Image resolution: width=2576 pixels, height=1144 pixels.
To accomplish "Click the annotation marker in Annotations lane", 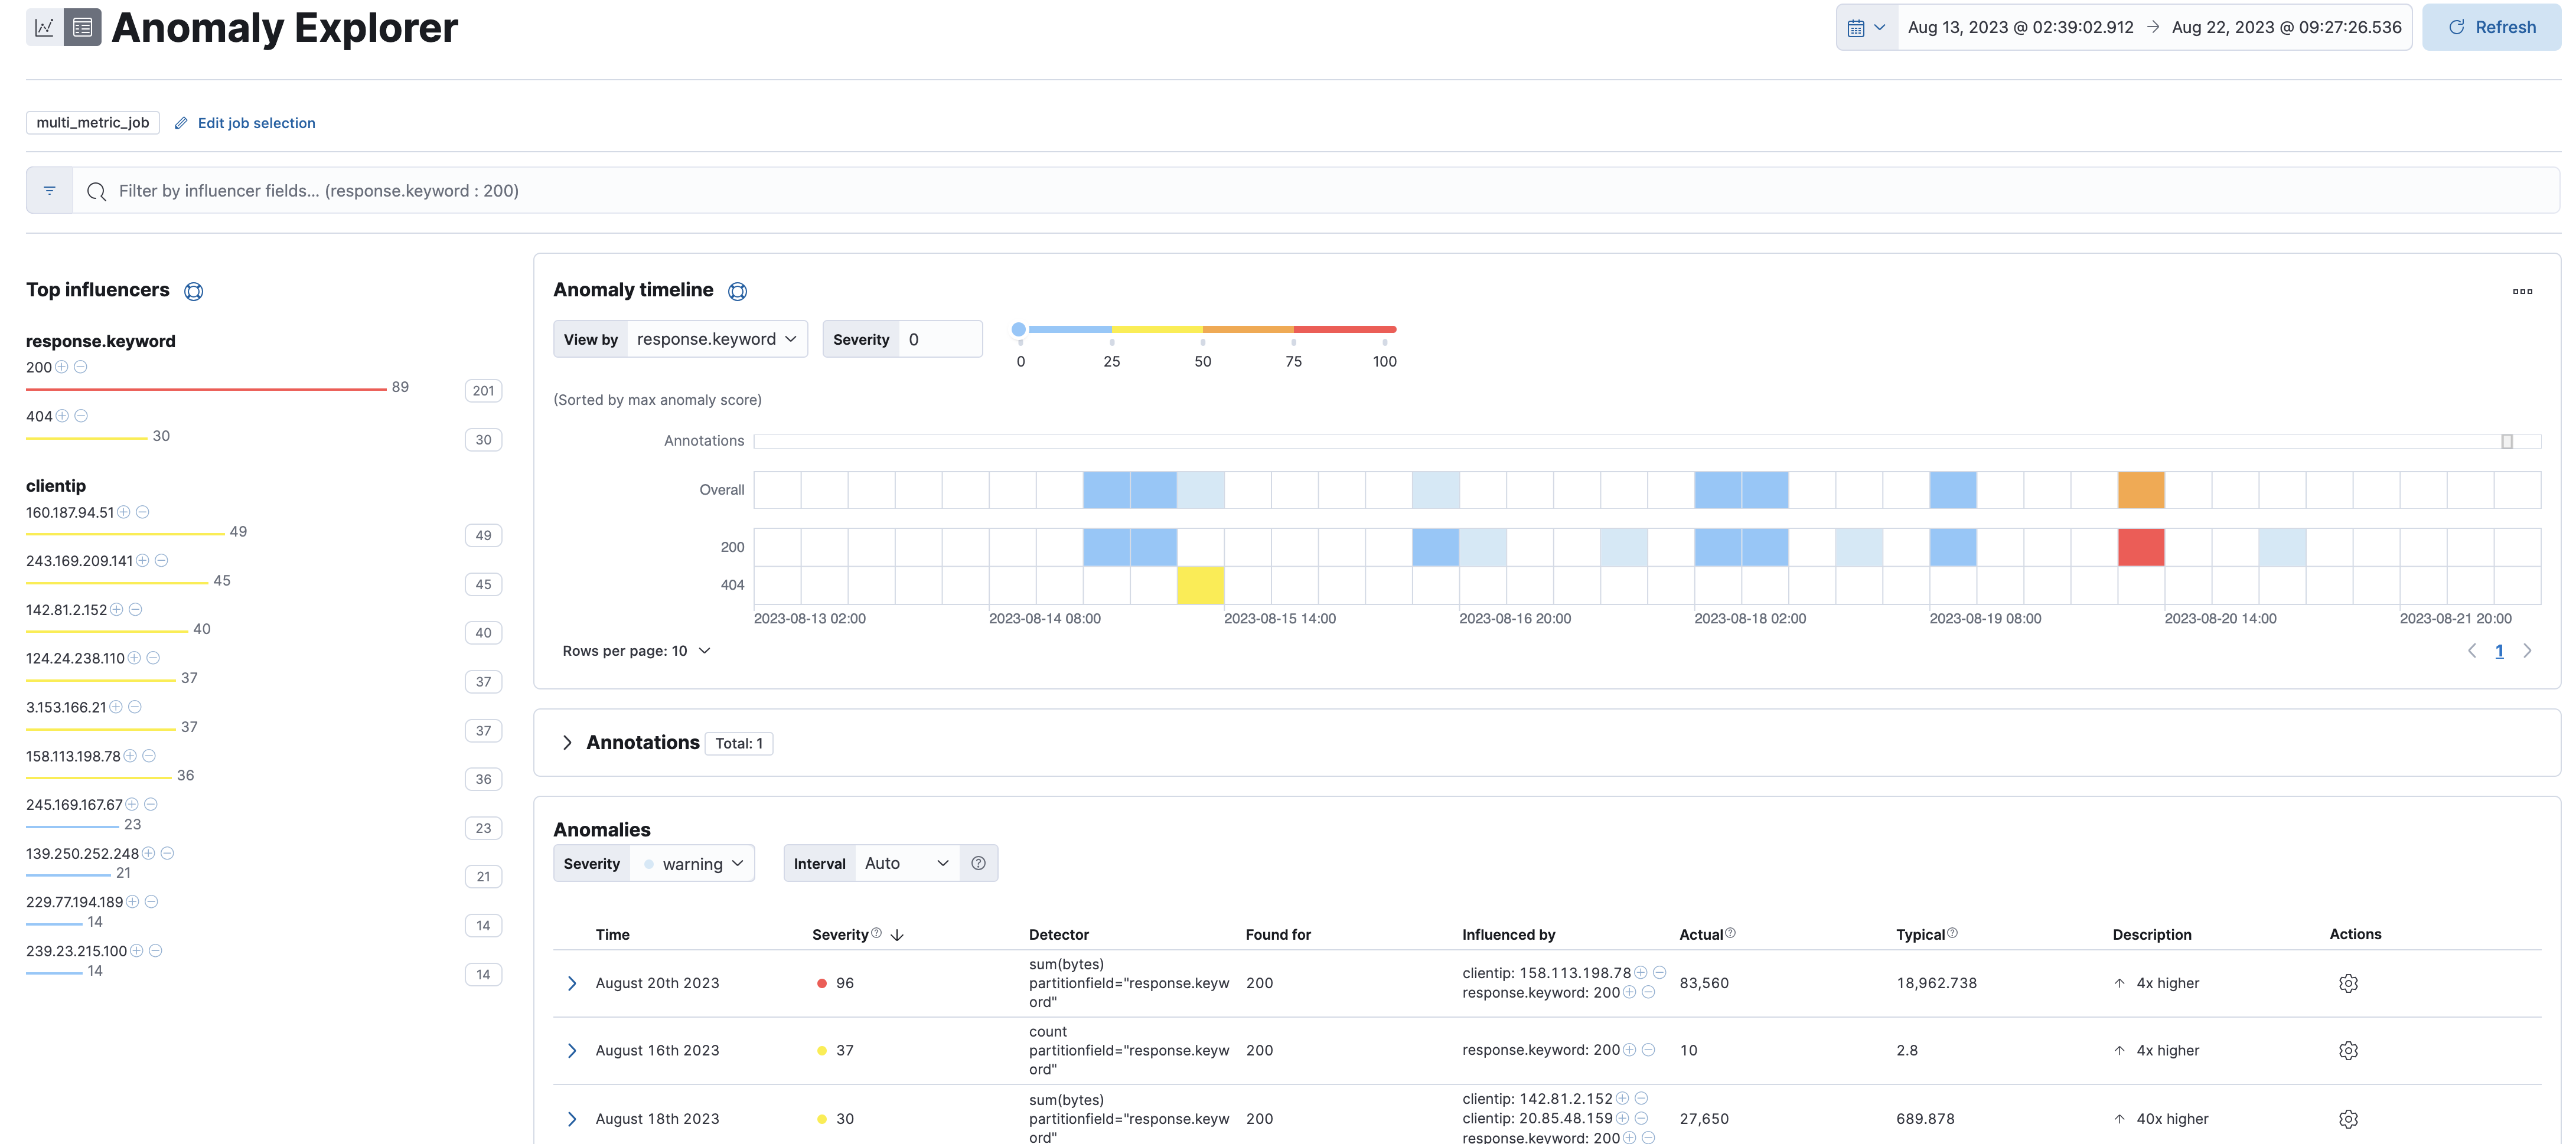I will pyautogui.click(x=2507, y=441).
